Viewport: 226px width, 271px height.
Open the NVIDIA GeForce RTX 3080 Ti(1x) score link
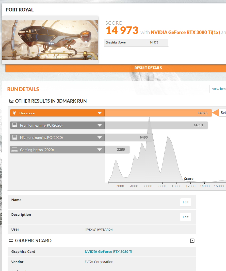click(x=185, y=32)
